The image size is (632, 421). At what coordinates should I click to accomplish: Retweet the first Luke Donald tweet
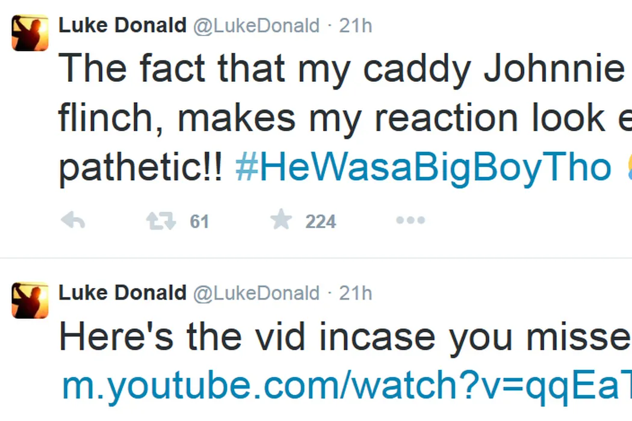point(161,221)
